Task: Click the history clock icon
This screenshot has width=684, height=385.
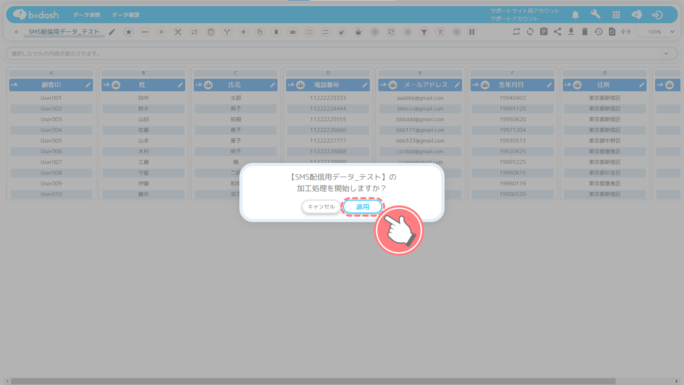Action: coord(598,32)
